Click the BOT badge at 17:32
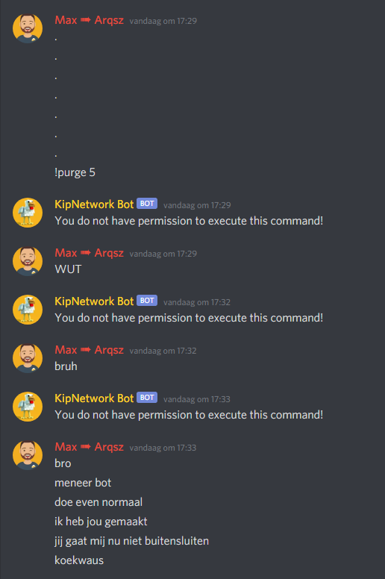Viewport: 385px width, 579px height. [x=147, y=301]
